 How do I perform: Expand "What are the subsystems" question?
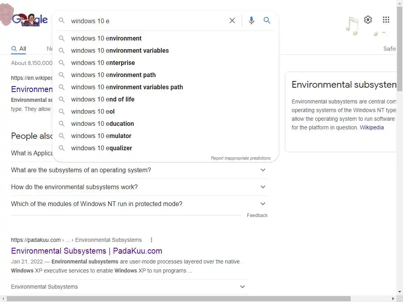263,170
